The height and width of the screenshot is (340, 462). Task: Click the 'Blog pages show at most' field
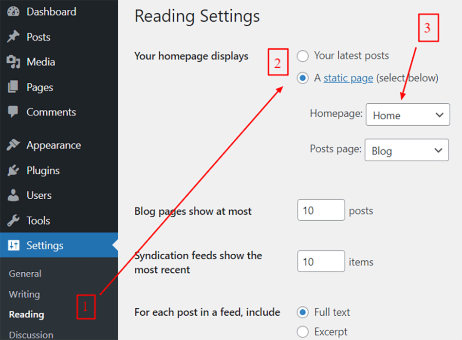(321, 211)
